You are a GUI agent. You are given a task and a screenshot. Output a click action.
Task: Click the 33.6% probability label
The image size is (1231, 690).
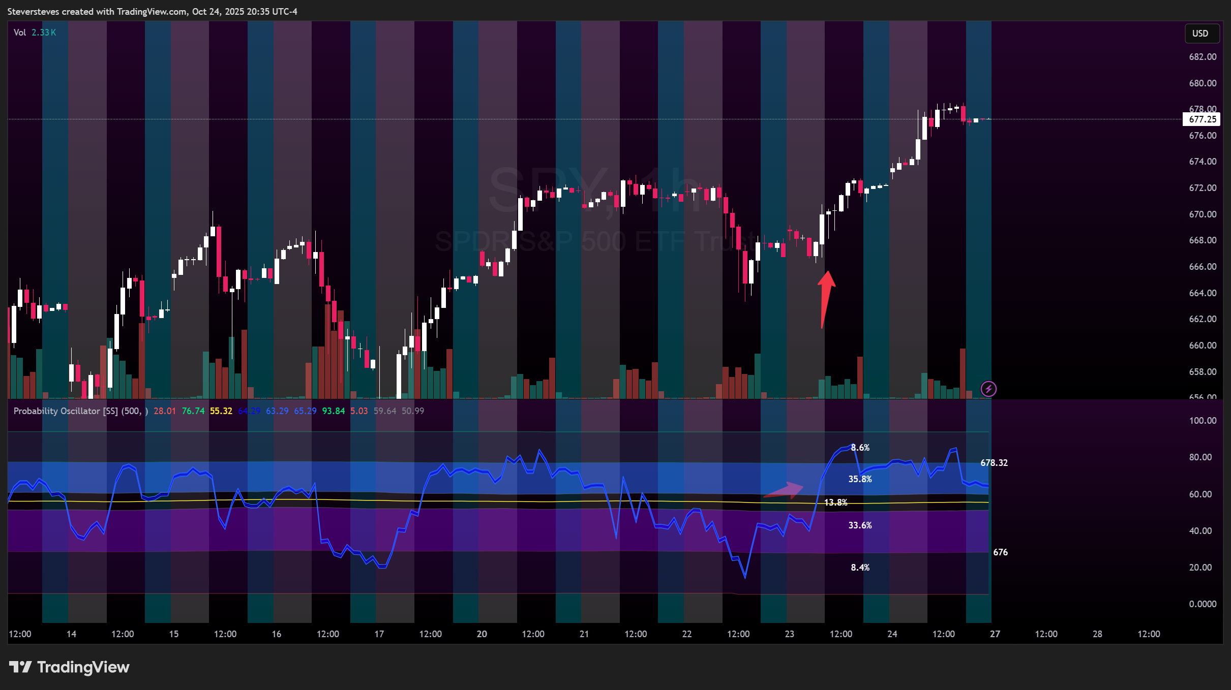click(860, 525)
